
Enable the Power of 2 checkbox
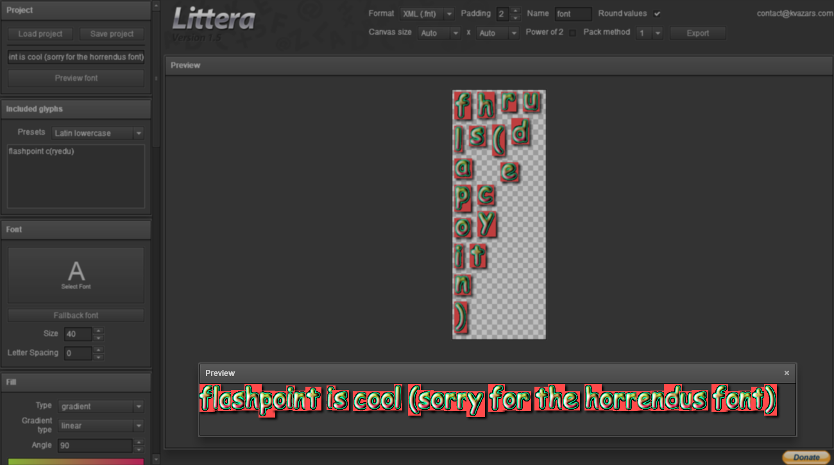[572, 33]
